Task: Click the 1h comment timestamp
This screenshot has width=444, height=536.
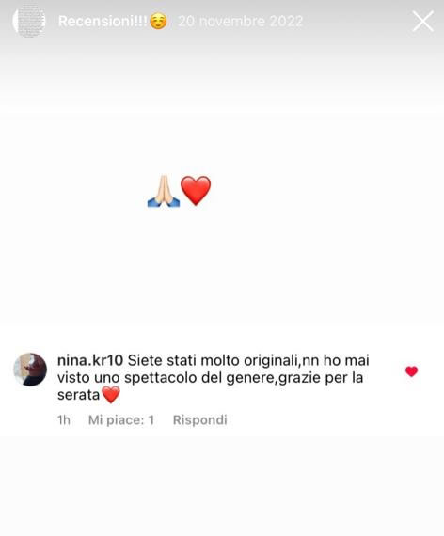Action: point(64,420)
